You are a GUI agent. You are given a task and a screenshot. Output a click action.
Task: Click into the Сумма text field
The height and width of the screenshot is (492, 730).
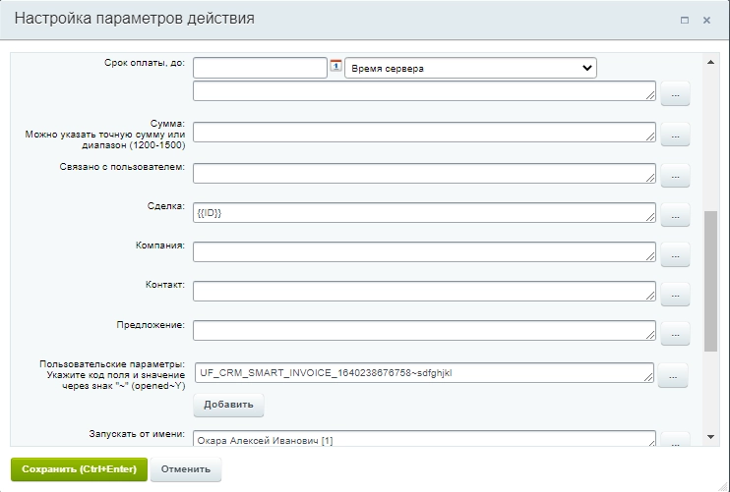[x=424, y=133]
